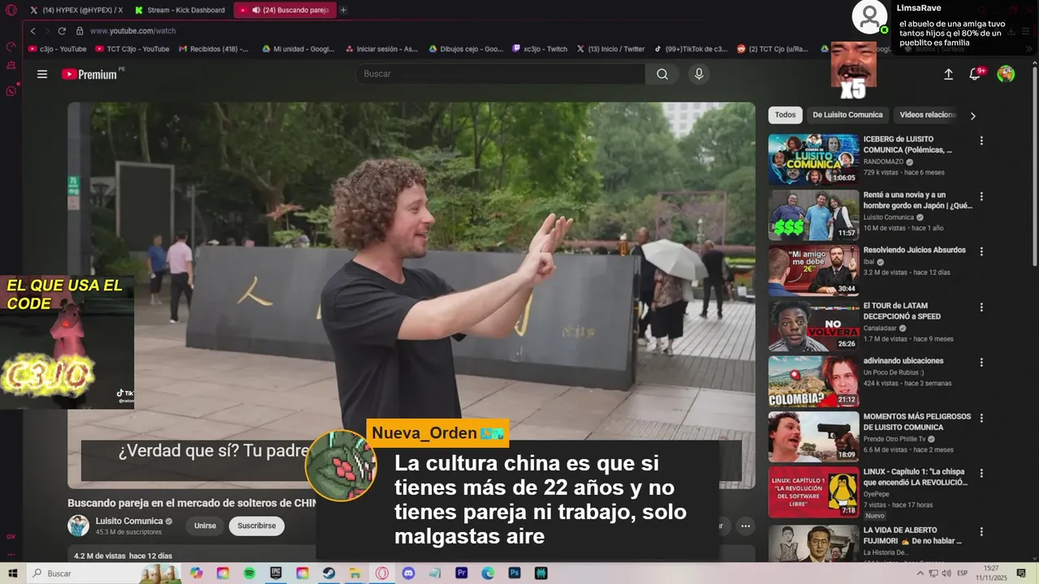Viewport: 1039px width, 584px height.
Task: Open File Explorer from the taskbar
Action: click(x=356, y=573)
